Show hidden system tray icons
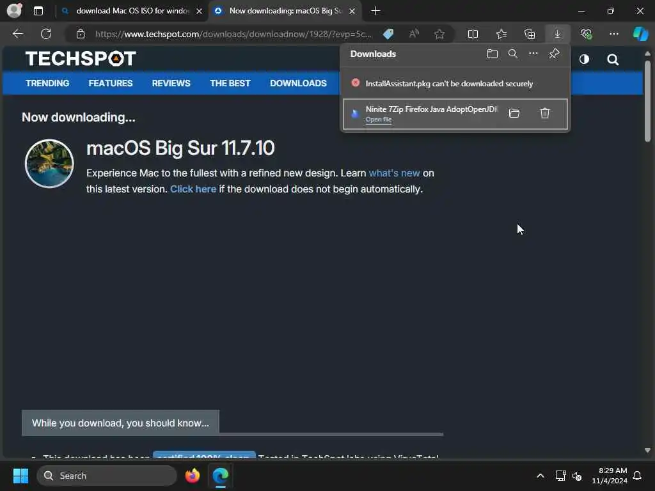Screen dimensions: 655x491 click(540, 476)
